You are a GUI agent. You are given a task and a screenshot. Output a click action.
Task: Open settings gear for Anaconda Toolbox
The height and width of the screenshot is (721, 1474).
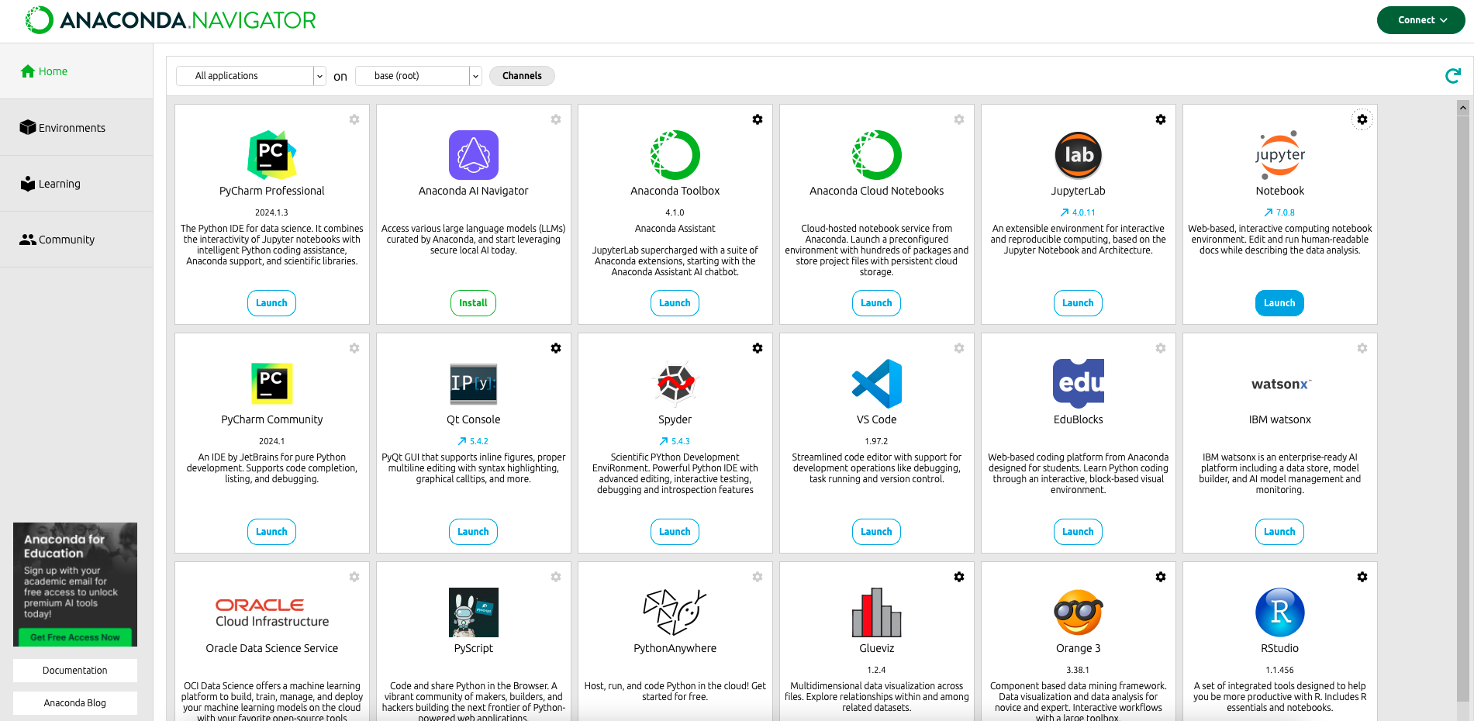[758, 119]
